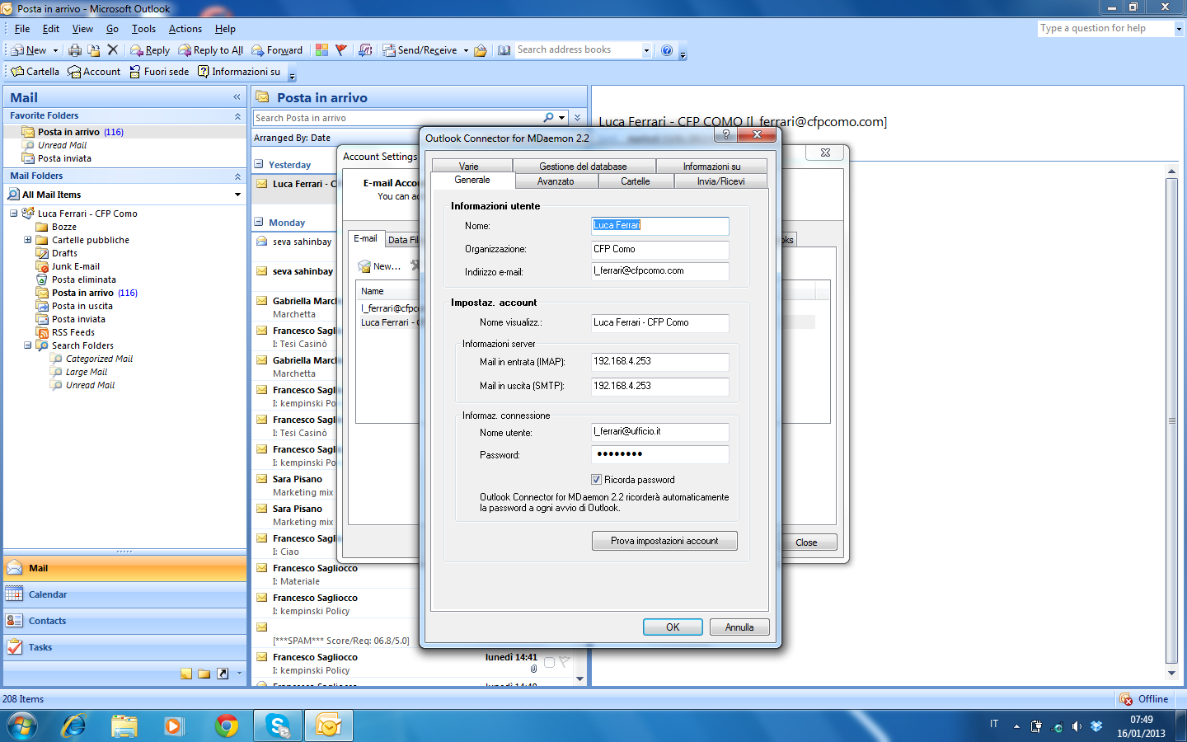Click the Address Book icon
The height and width of the screenshot is (742, 1187).
click(x=504, y=50)
